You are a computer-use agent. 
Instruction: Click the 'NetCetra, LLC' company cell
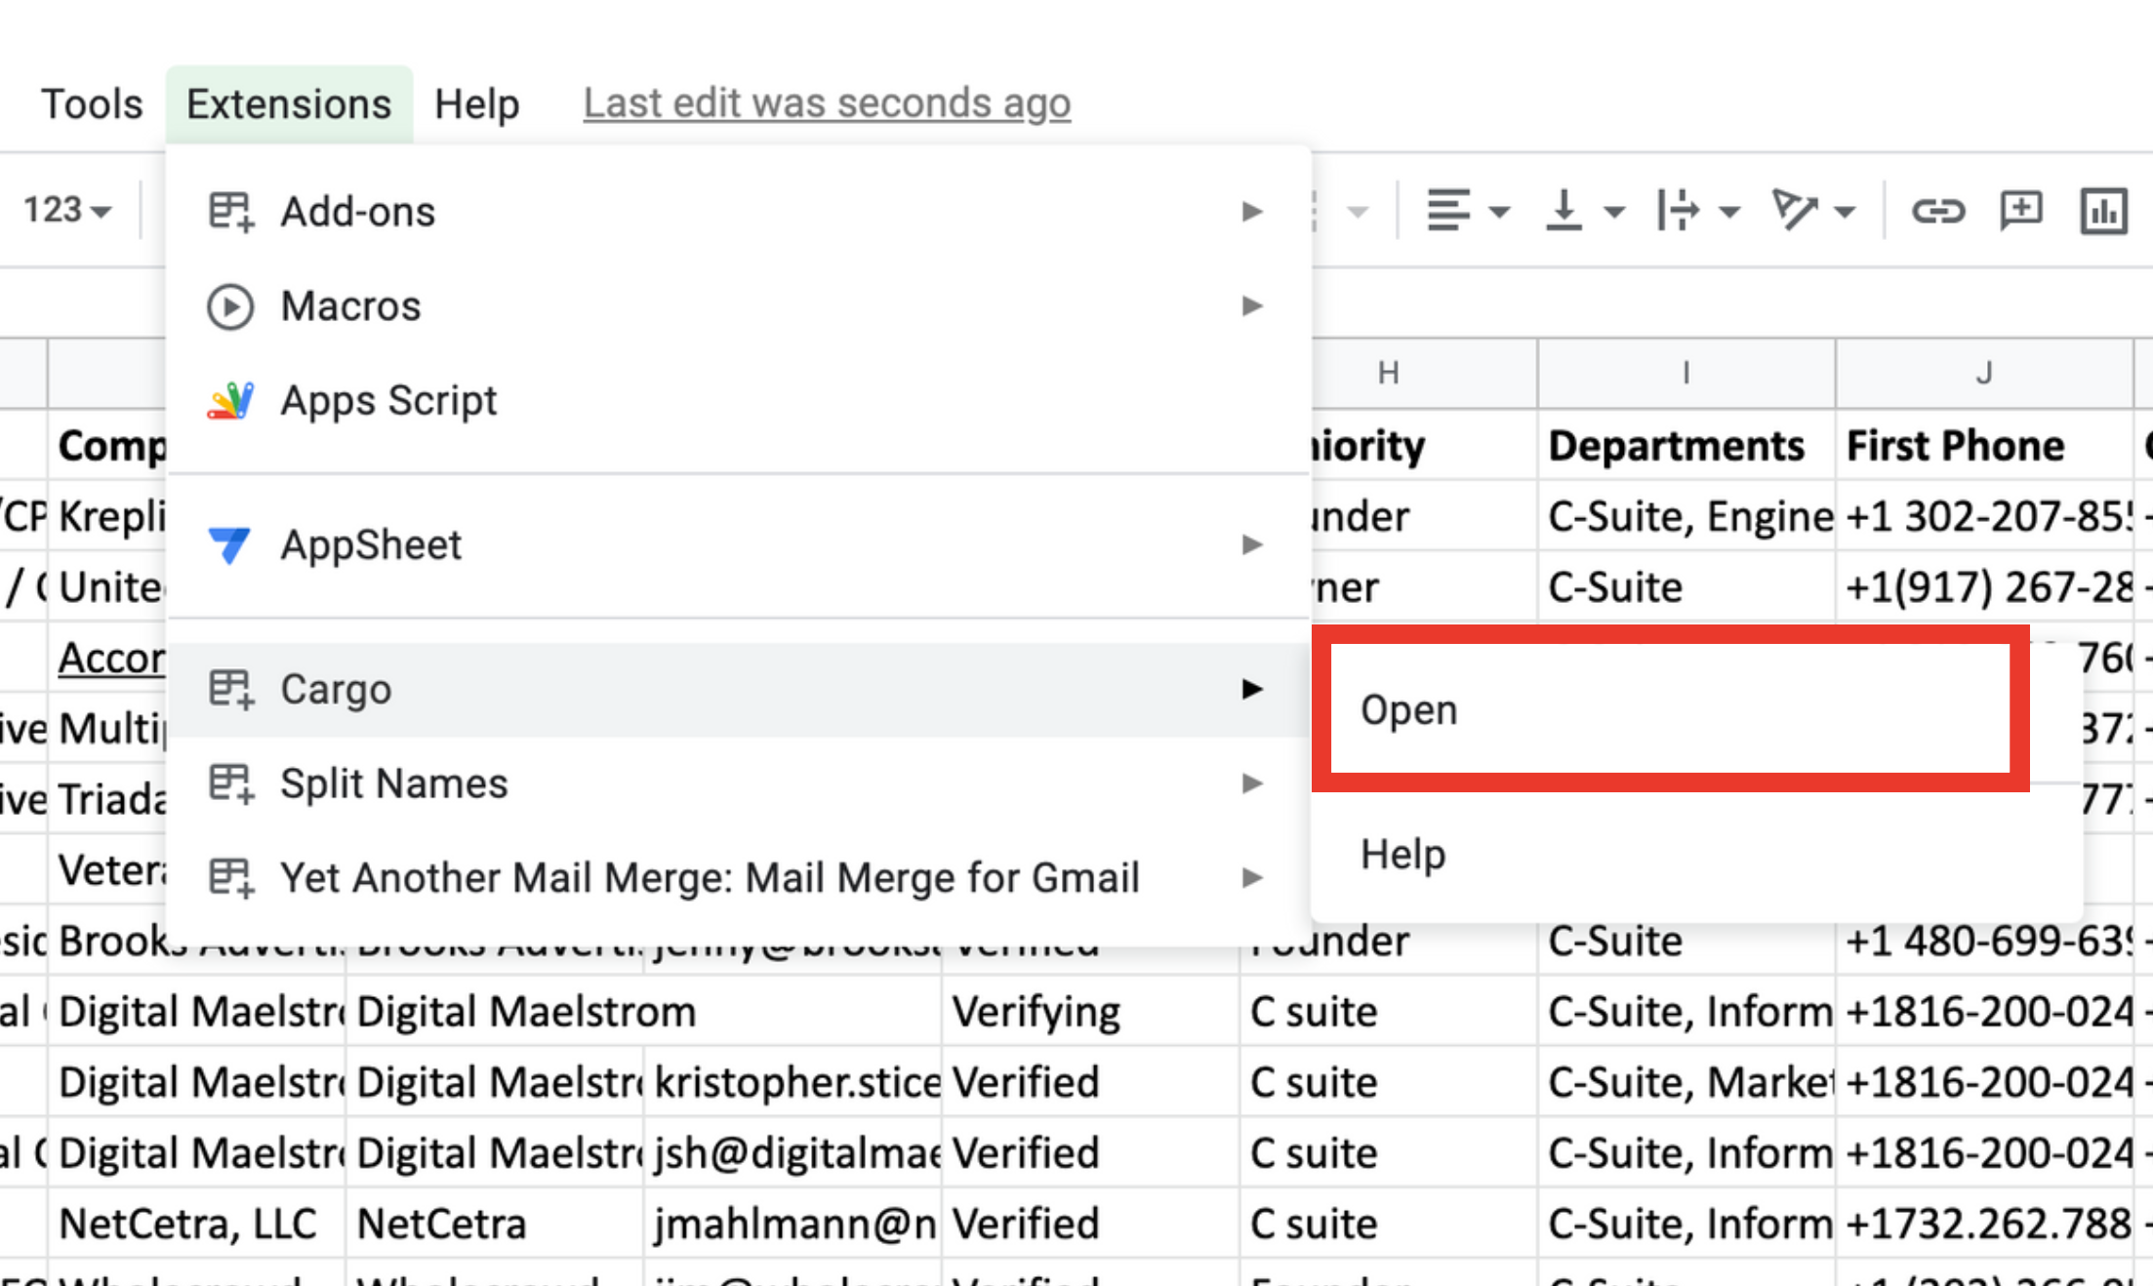point(196,1224)
